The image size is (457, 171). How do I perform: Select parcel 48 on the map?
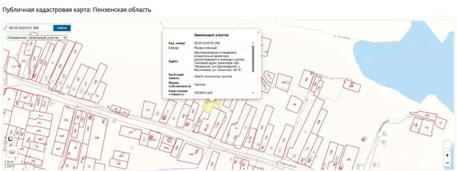pyautogui.click(x=294, y=104)
